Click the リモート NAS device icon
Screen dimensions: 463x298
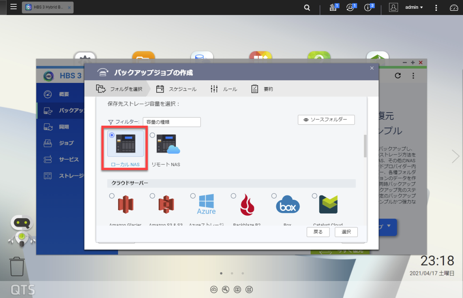tap(168, 144)
